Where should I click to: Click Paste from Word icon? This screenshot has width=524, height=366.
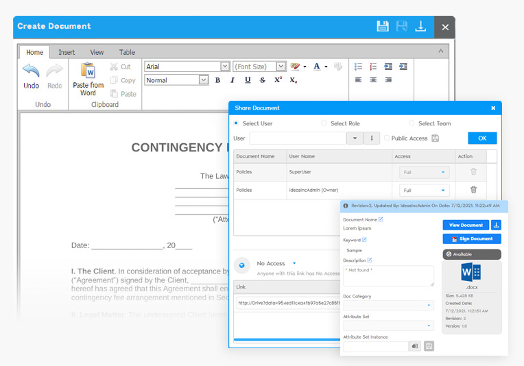point(88,71)
